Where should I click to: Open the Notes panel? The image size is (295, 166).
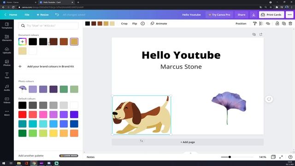click(90, 157)
